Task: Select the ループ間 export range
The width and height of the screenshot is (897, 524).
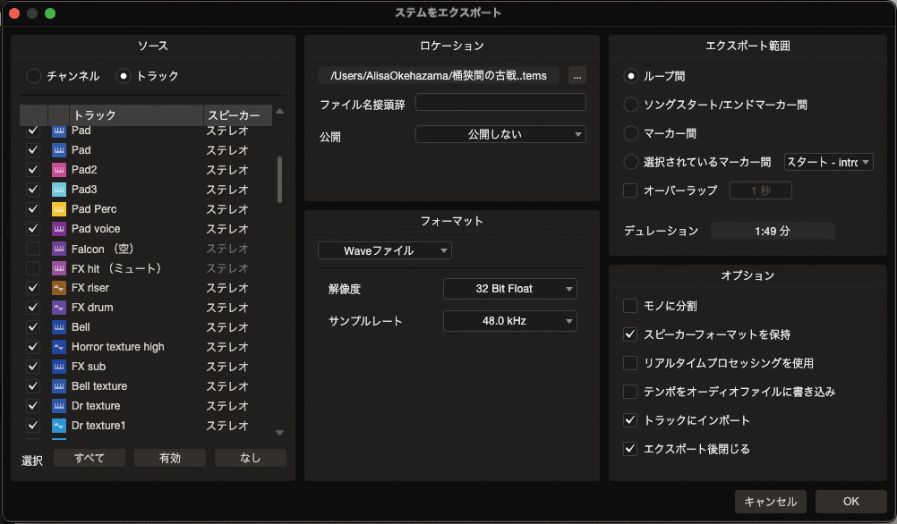Action: [x=630, y=76]
